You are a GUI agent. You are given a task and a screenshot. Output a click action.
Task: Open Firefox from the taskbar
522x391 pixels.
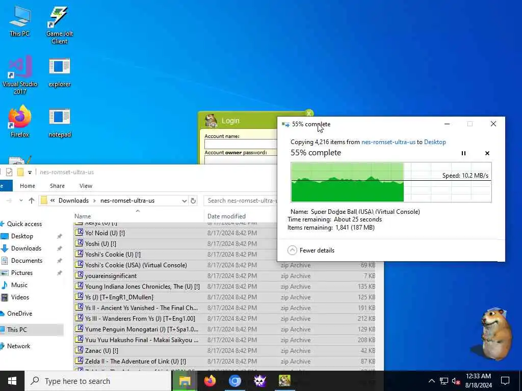pyautogui.click(x=210, y=381)
